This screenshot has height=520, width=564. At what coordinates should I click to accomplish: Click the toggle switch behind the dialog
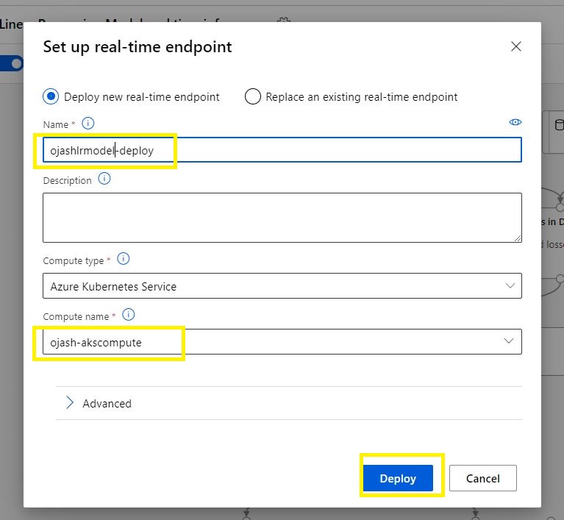pyautogui.click(x=12, y=63)
